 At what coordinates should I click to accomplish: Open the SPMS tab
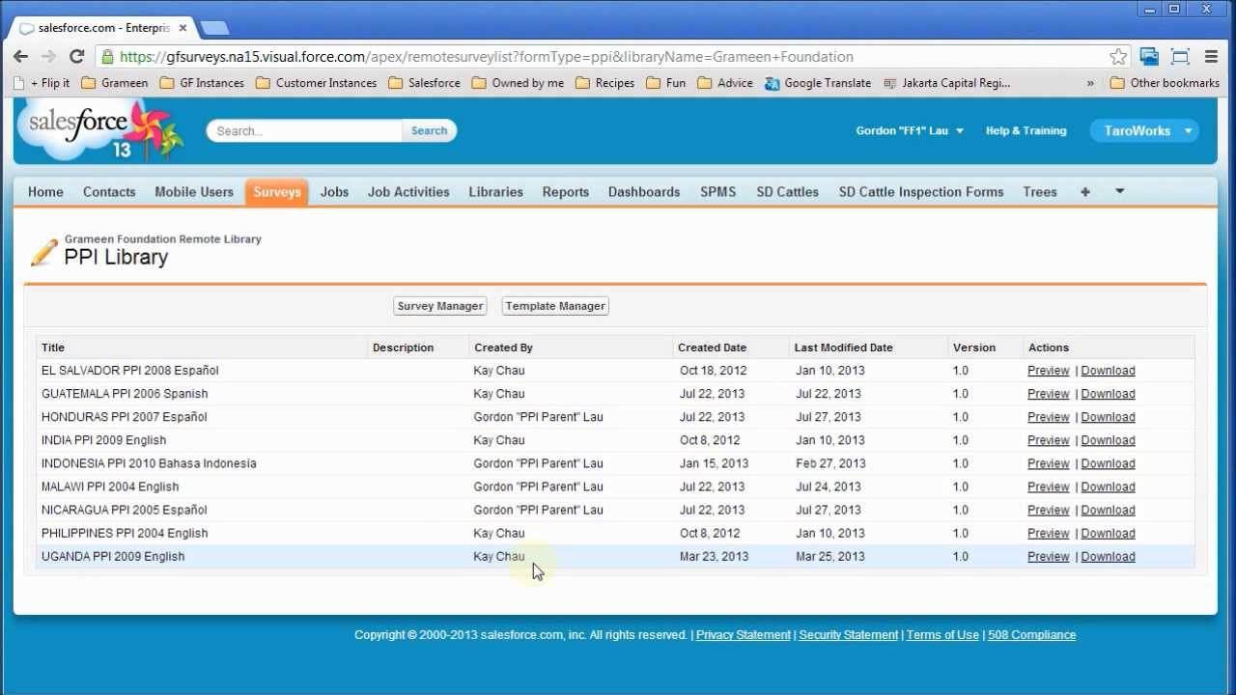(x=718, y=192)
